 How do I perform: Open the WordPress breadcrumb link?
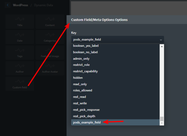coord(20,5)
